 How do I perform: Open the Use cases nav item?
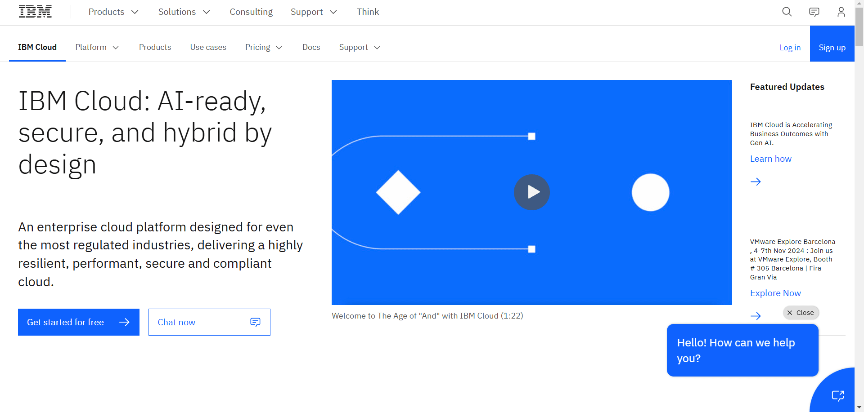(x=208, y=47)
